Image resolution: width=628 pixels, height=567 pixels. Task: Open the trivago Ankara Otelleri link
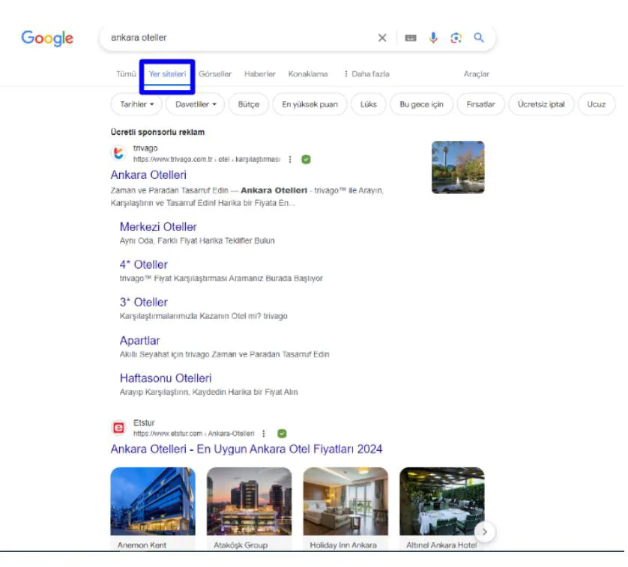tap(148, 175)
